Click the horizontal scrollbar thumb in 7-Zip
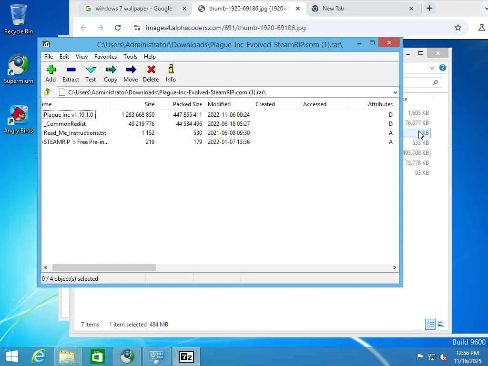 104,268
